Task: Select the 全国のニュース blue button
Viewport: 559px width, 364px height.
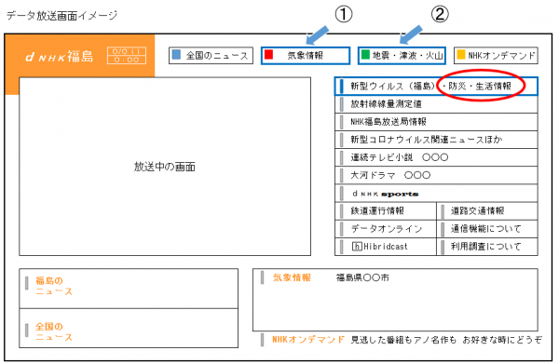Action: [x=211, y=56]
